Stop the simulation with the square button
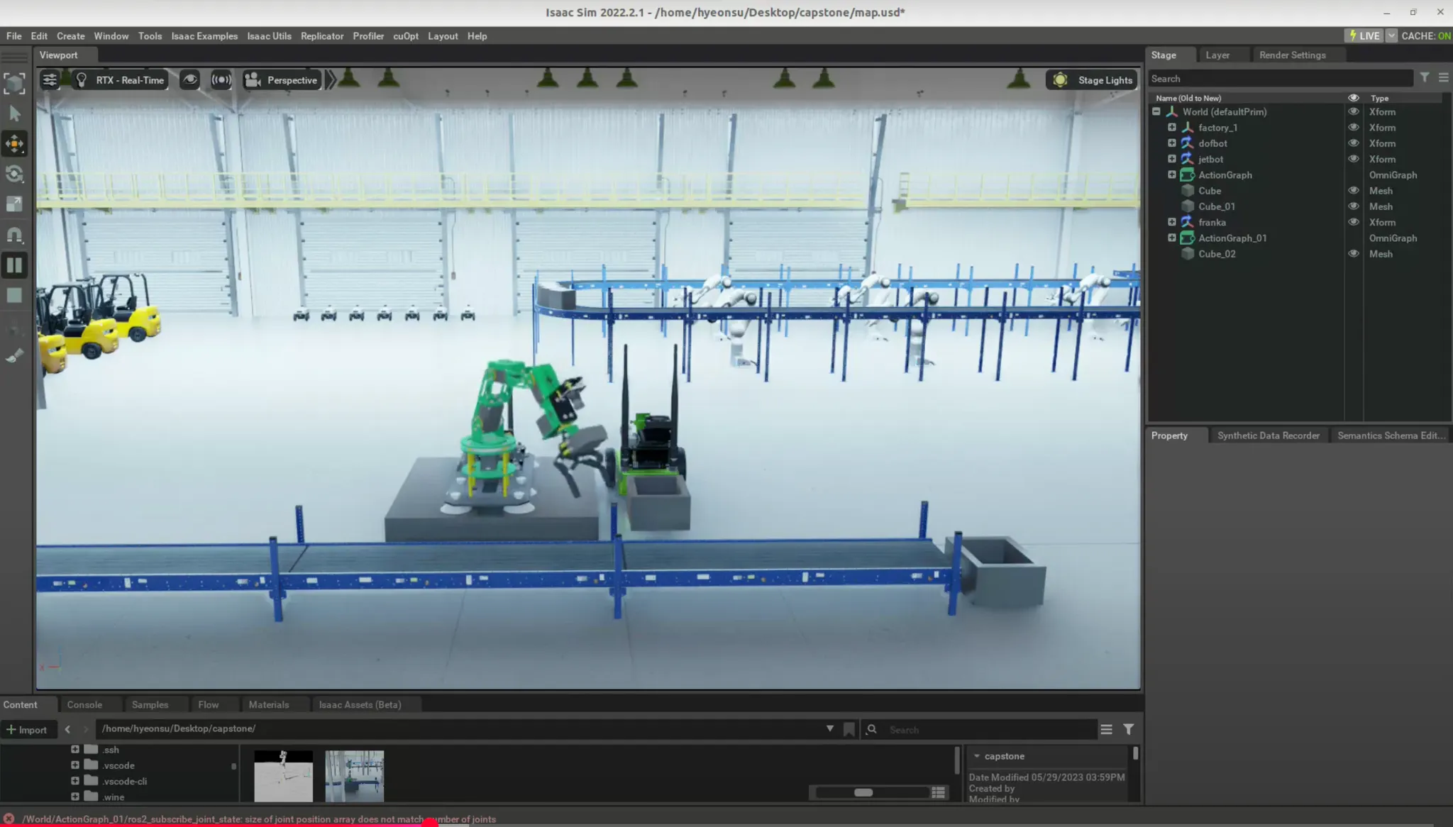1453x827 pixels. click(x=14, y=296)
